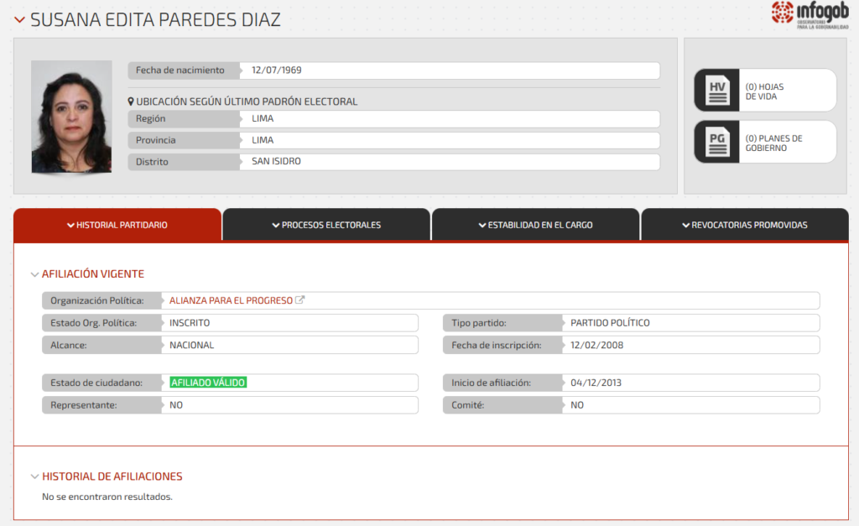
Task: Click the Fecha de inscripción value 12/02/2008
Action: click(x=596, y=345)
